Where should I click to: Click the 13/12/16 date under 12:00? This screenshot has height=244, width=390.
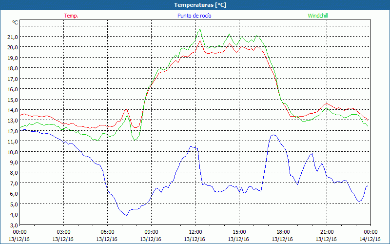pos(195,239)
